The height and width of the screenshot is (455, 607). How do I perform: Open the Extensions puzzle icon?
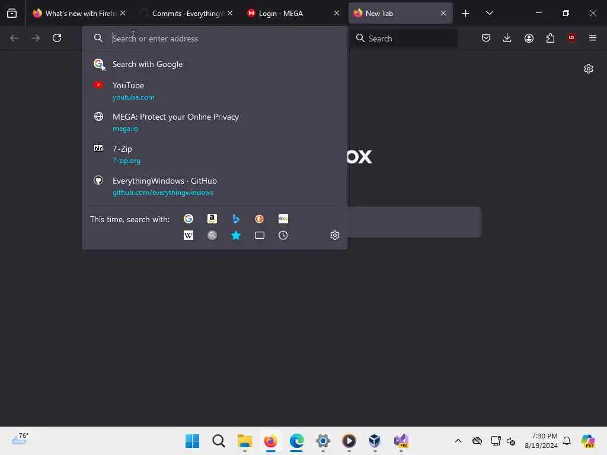coord(550,38)
